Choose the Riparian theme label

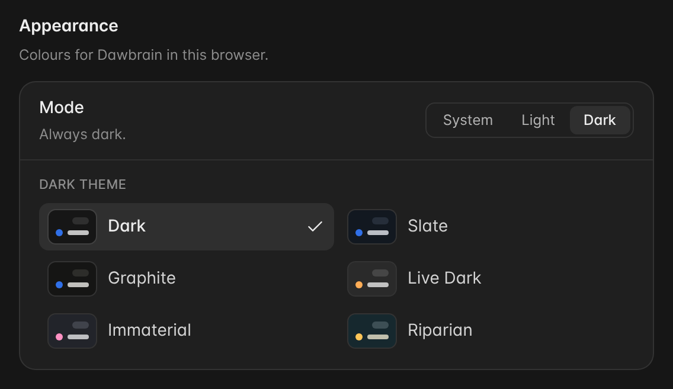(440, 330)
